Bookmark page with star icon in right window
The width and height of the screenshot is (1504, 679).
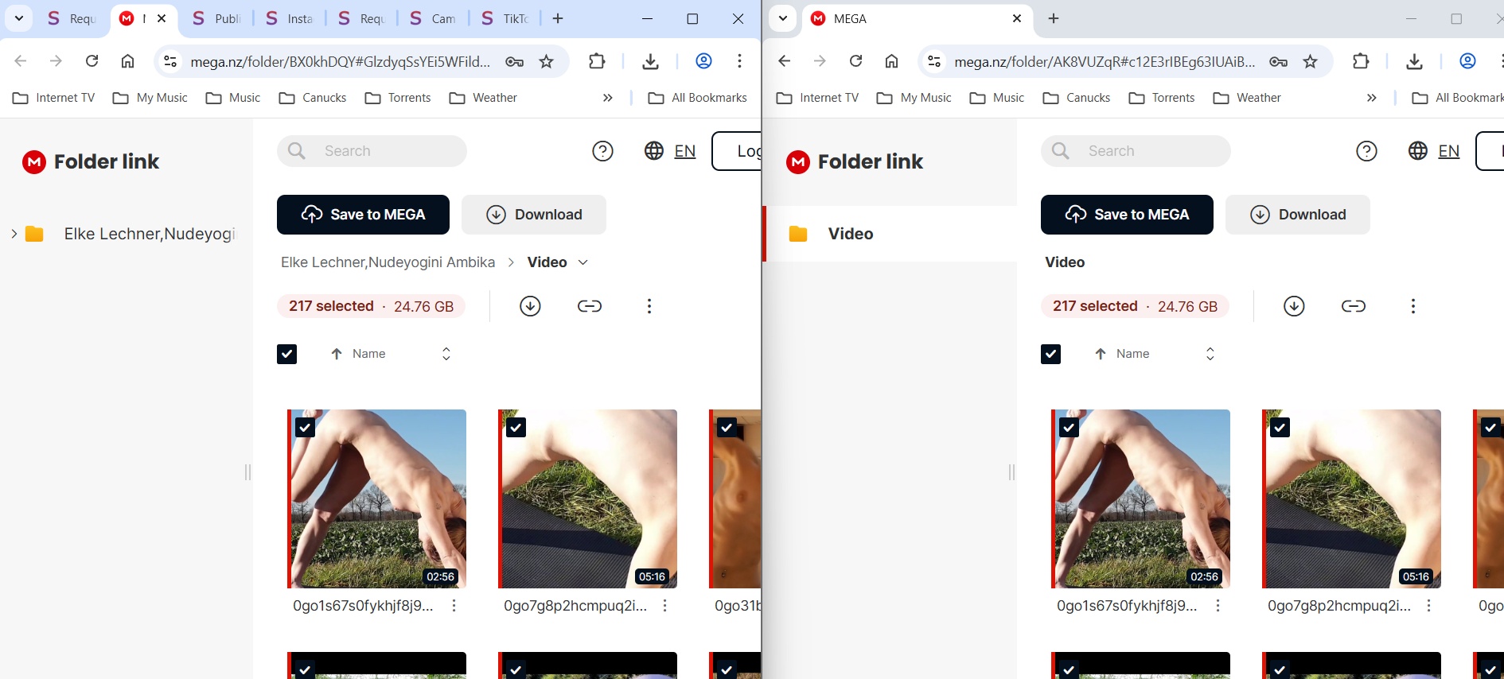(1311, 61)
